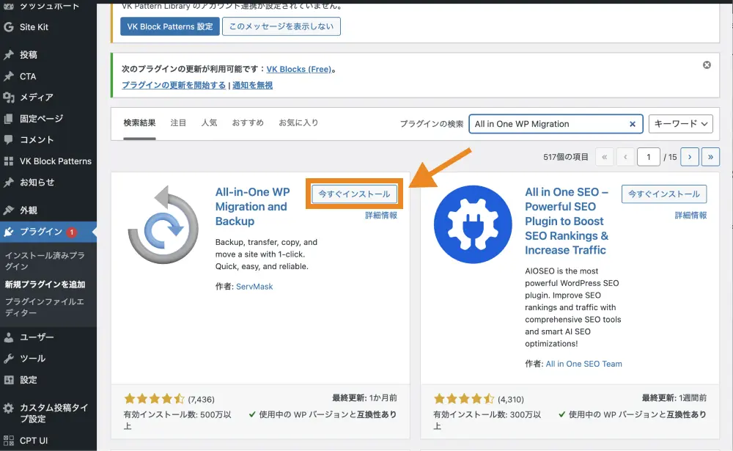Click the red plugin update count badge
Screen dimensions: 733x451
click(72, 232)
